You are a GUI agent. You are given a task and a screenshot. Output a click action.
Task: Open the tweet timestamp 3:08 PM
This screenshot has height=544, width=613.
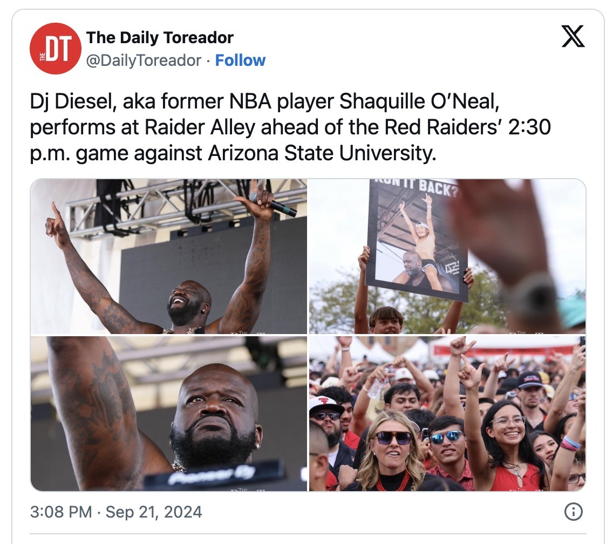click(x=61, y=512)
